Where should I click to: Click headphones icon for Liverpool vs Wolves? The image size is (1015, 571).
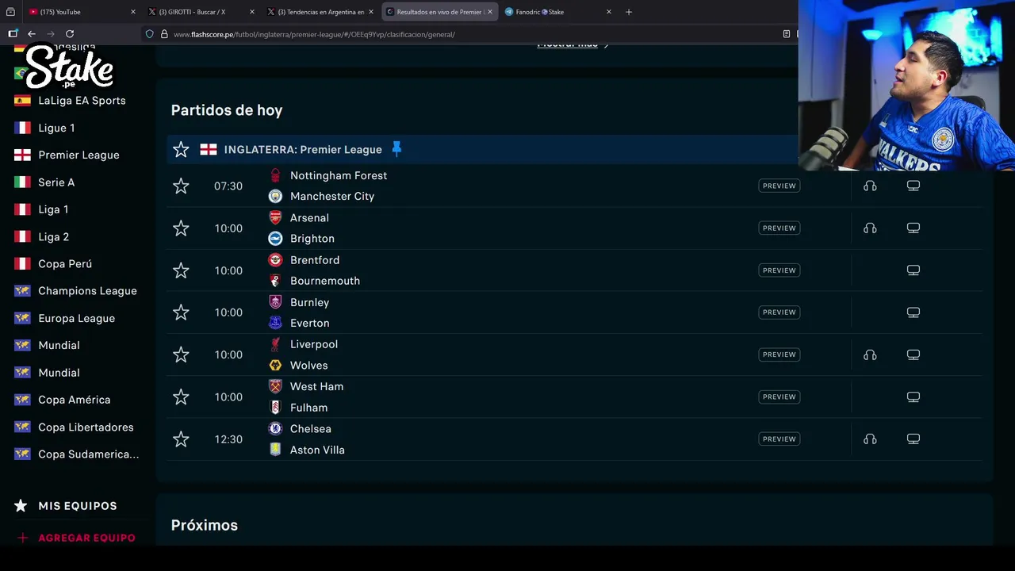[870, 354]
